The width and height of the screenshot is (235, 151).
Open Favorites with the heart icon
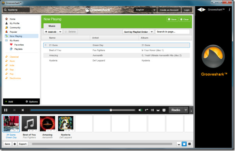point(19,45)
